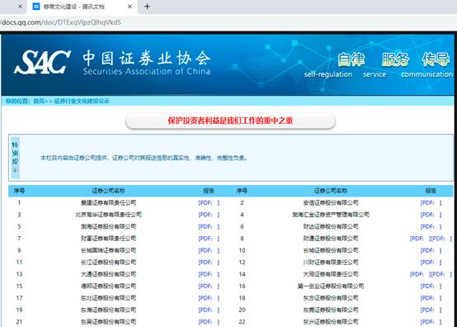Open the PDF link for company number 17

tap(209, 298)
